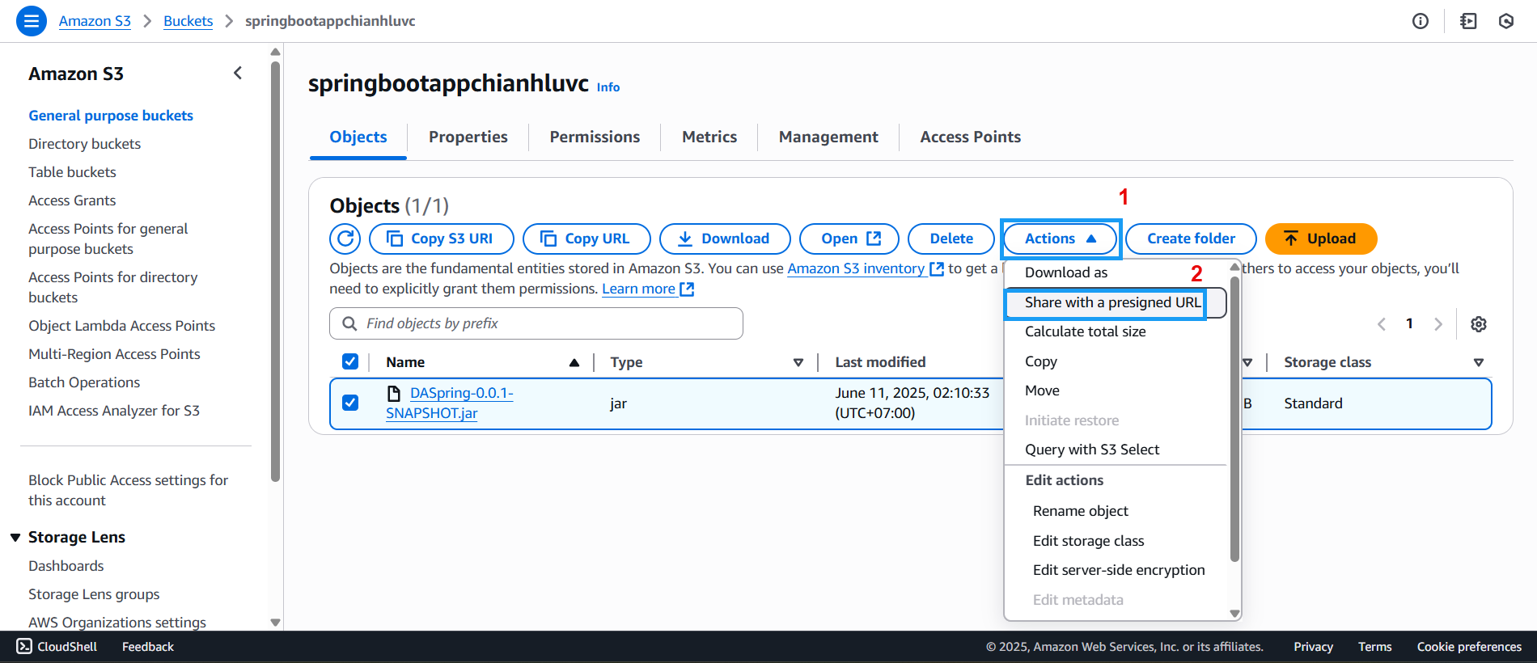
Task: Open the Management tab
Action: click(828, 137)
